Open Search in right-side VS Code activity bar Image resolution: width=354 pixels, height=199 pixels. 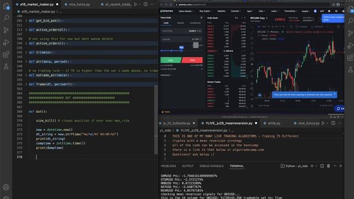(350, 21)
